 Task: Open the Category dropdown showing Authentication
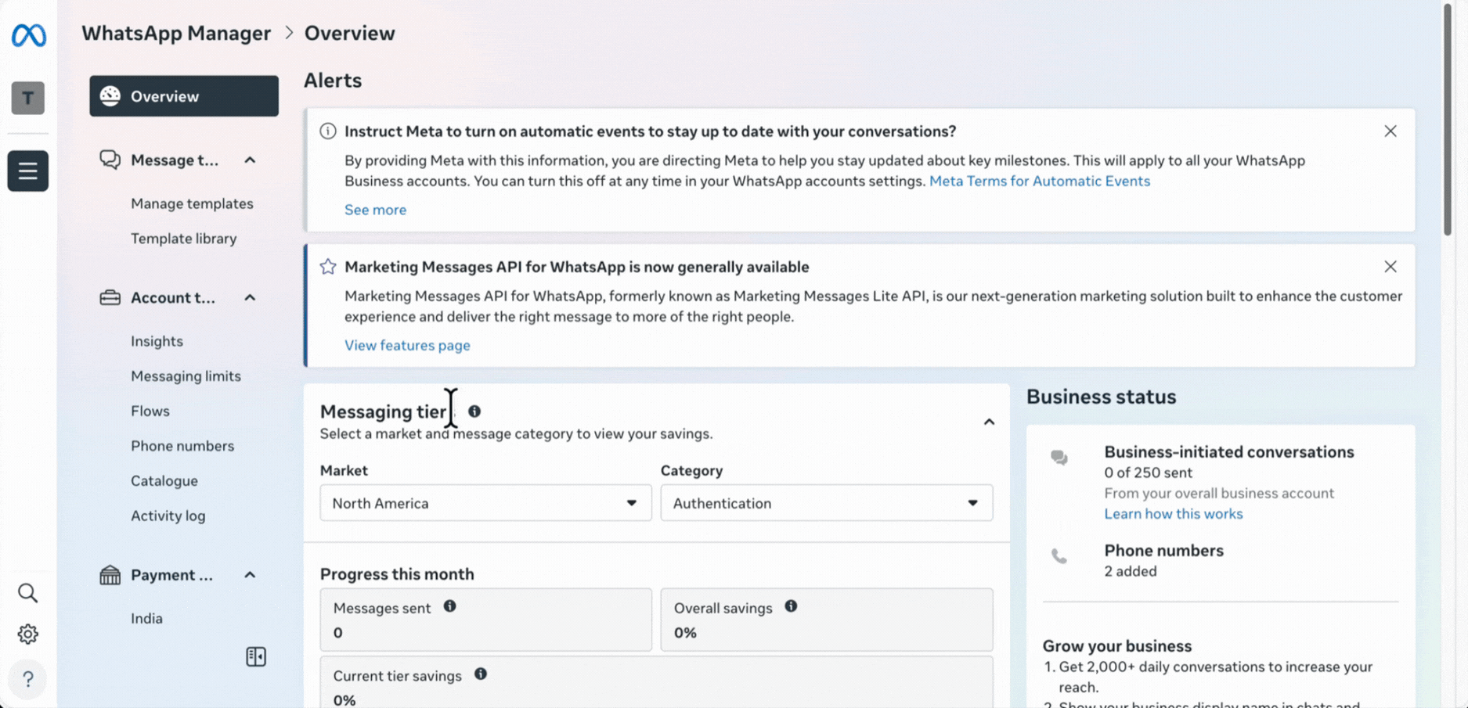(x=827, y=503)
